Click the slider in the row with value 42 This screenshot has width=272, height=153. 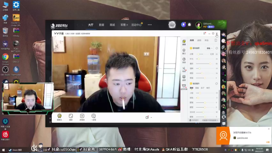pos(205,112)
